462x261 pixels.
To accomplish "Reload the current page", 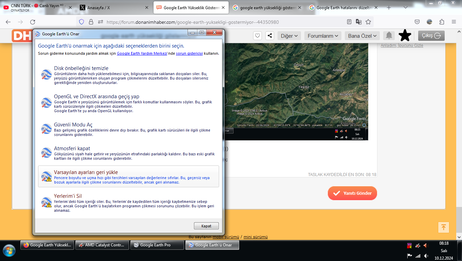I will pos(33,22).
